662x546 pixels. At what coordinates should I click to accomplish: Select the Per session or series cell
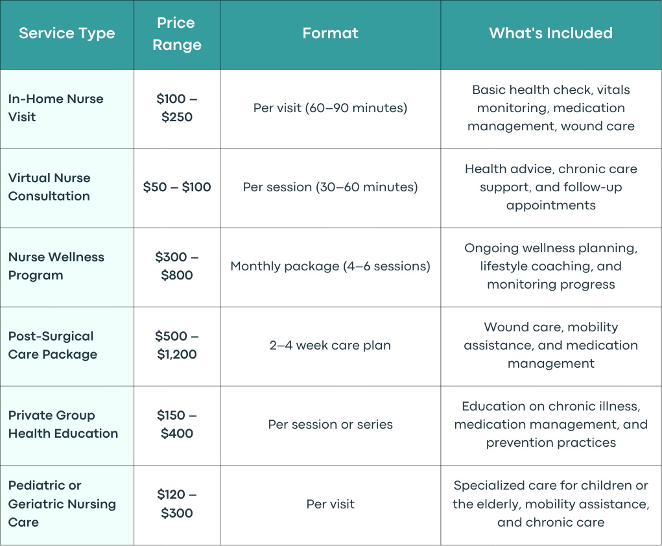330,424
